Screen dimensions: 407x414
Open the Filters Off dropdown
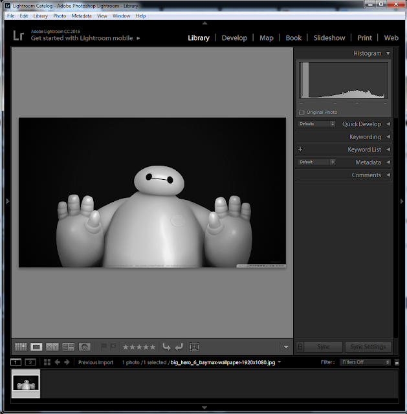tap(365, 362)
